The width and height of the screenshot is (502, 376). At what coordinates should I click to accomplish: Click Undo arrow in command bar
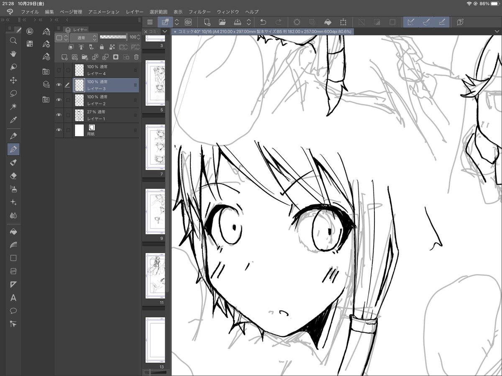[x=263, y=22]
